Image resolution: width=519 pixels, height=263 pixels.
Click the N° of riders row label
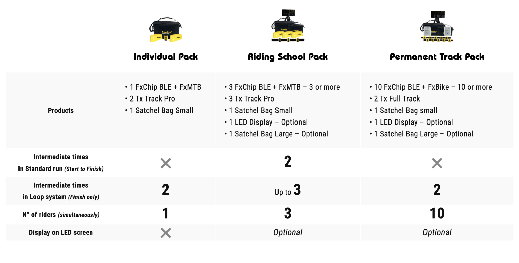[61, 215]
